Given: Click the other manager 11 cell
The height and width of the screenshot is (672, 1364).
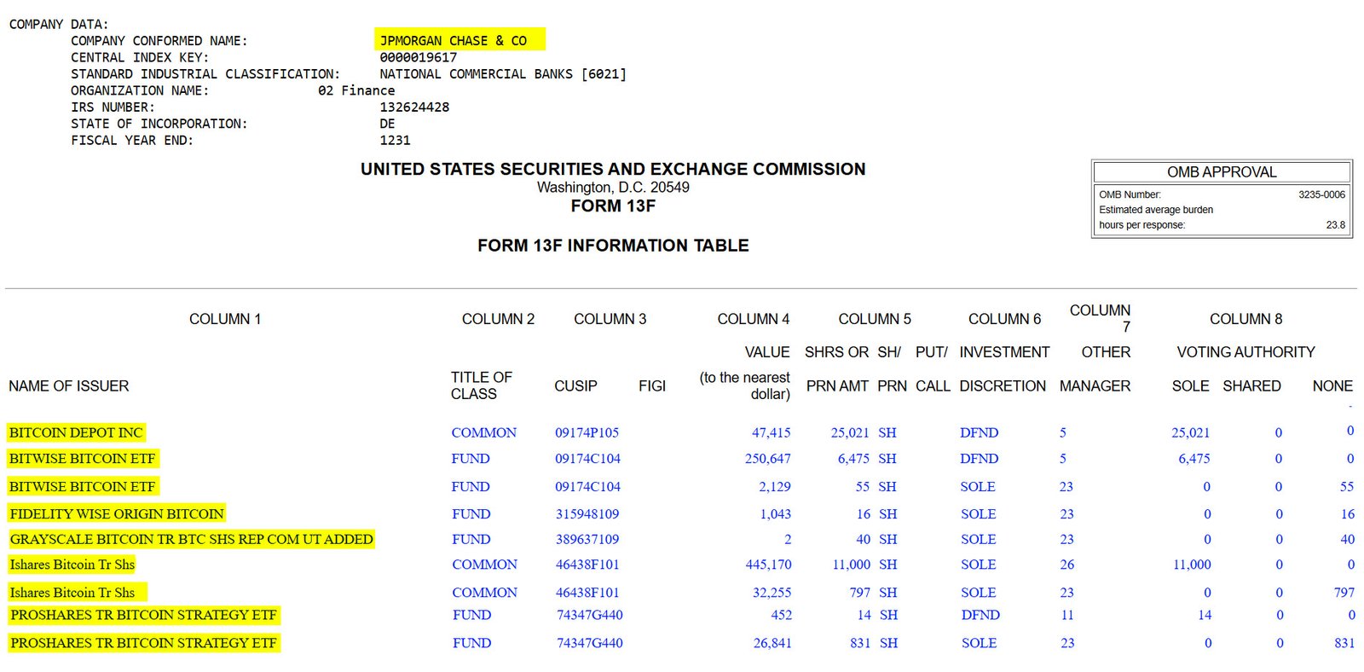Looking at the screenshot, I should pyautogui.click(x=1067, y=615).
